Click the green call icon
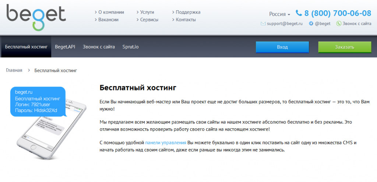Image resolution: width=377 pixels, height=182 pixels. click(x=339, y=24)
